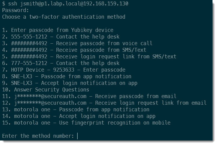Pick login request link from email option
Screen dimensions: 217x145
104,103
